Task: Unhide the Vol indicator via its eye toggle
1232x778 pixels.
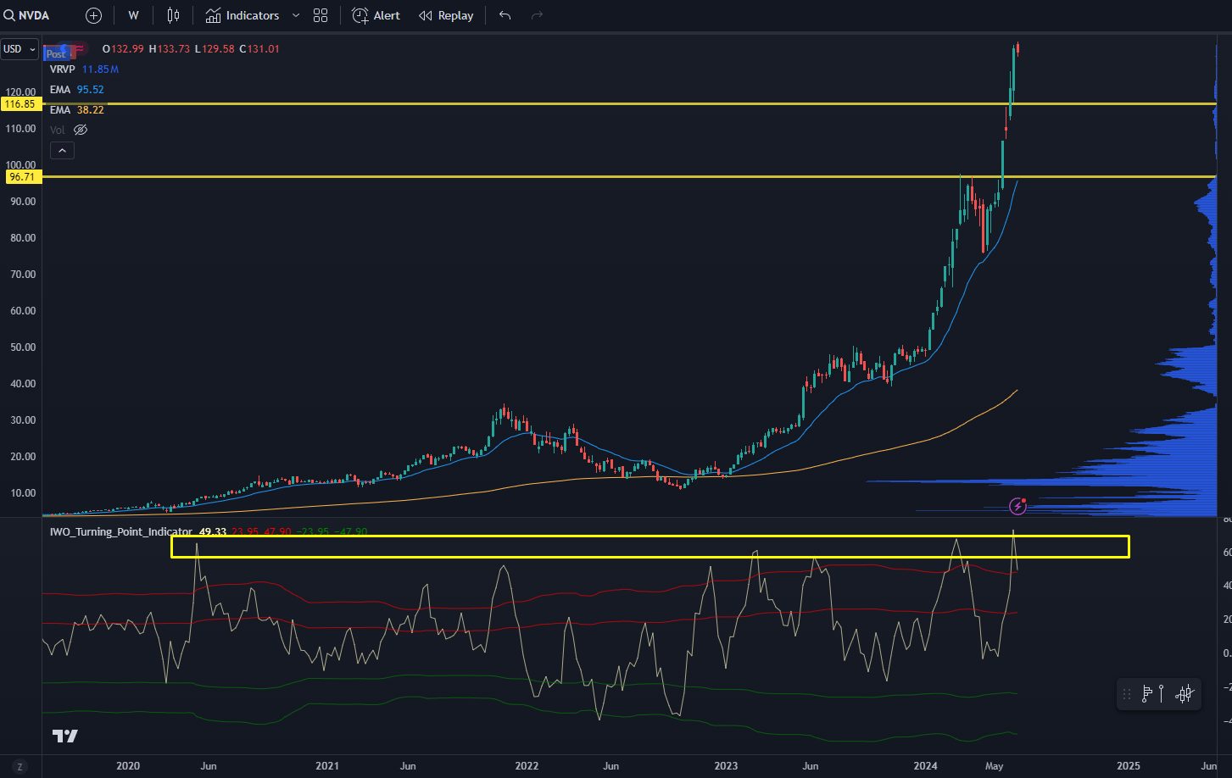Action: click(80, 129)
